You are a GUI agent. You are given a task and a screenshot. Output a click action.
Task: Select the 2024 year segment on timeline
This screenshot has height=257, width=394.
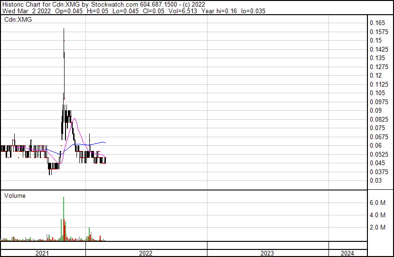coord(348,253)
